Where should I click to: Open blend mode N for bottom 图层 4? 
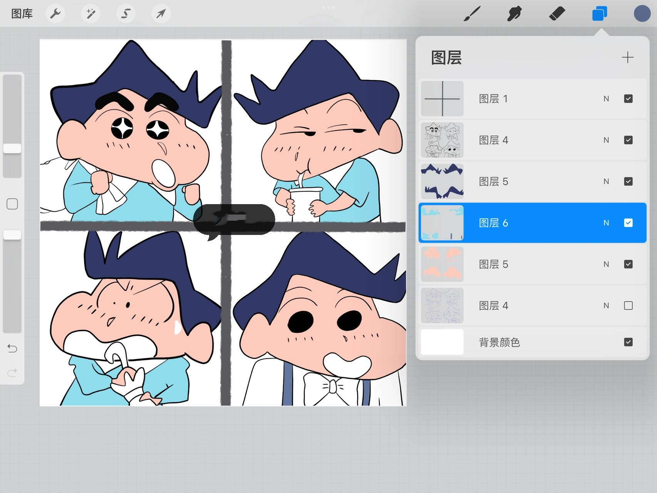[606, 306]
